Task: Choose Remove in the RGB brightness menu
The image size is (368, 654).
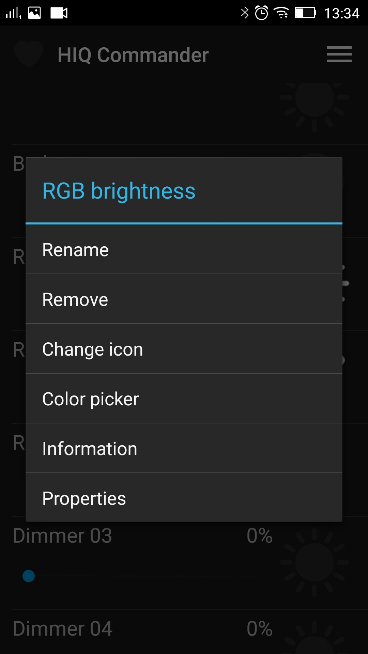Action: point(184,299)
